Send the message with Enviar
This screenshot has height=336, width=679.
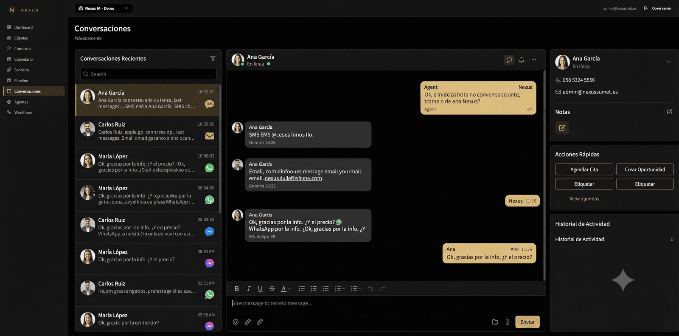point(527,322)
